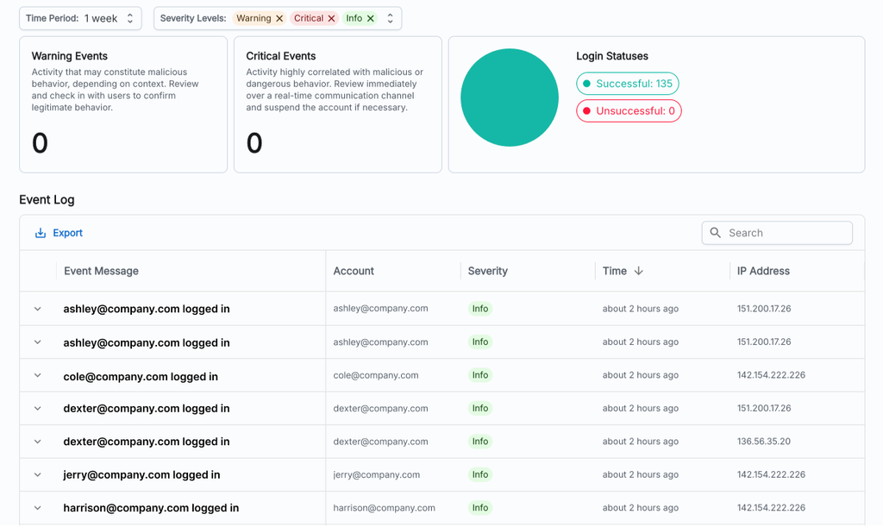Screen dimensions: 883x527
Task: Expand the jerry@company.com logged in row
Action: 38,474
